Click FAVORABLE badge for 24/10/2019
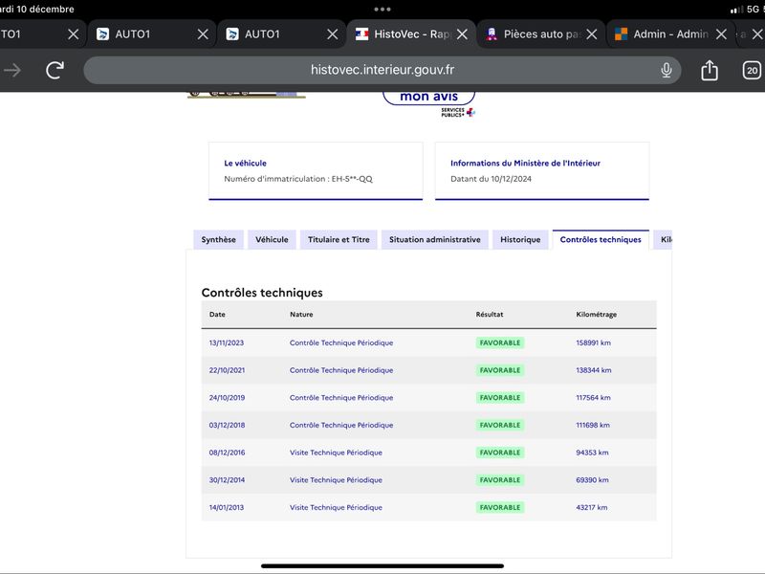The height and width of the screenshot is (574, 765). (x=500, y=397)
